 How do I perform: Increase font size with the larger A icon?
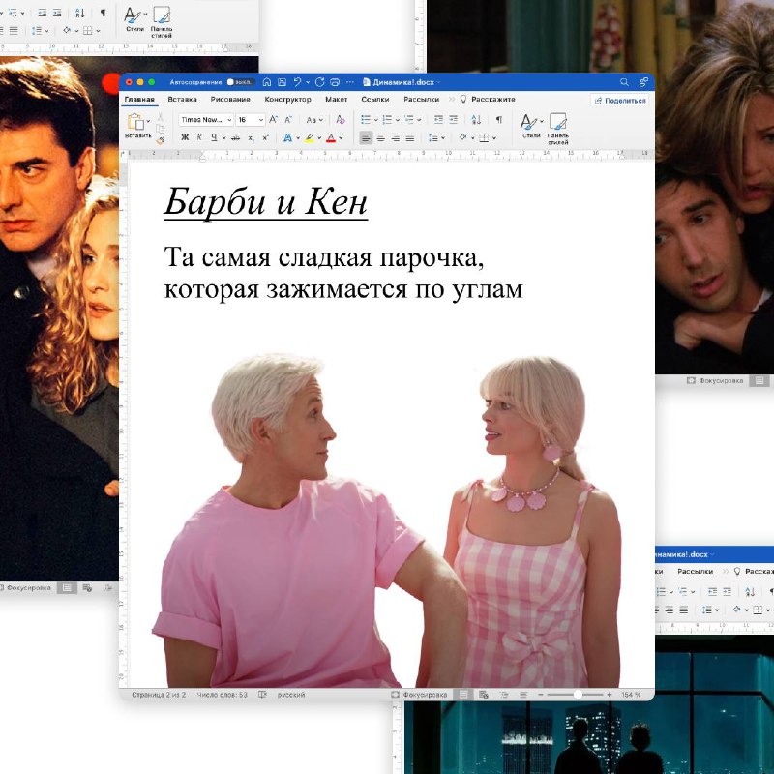[273, 119]
